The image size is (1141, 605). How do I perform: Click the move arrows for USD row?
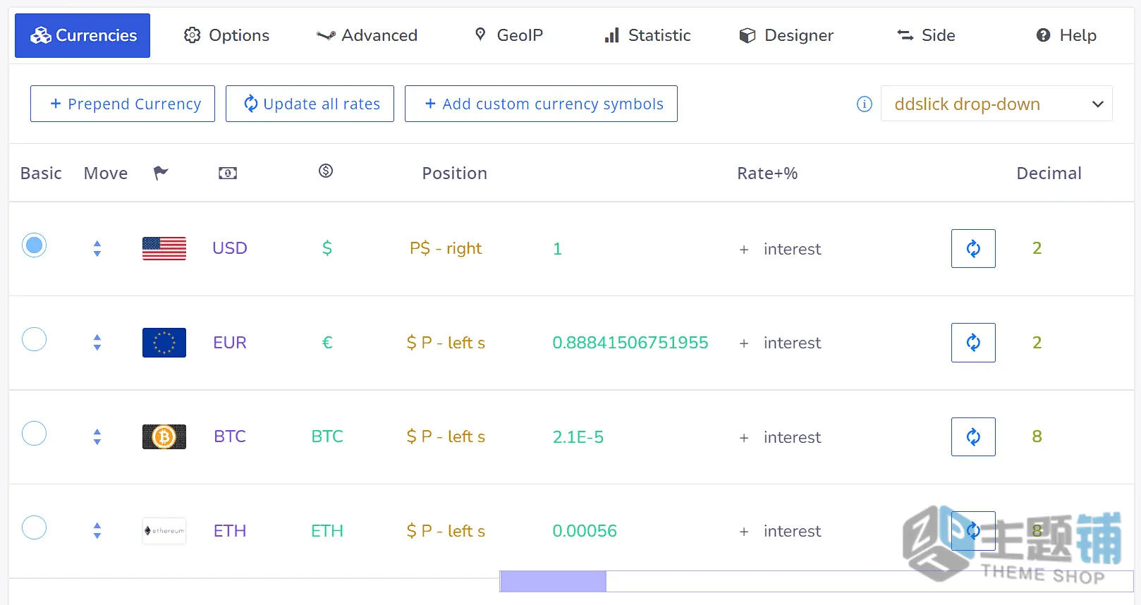[x=97, y=248]
